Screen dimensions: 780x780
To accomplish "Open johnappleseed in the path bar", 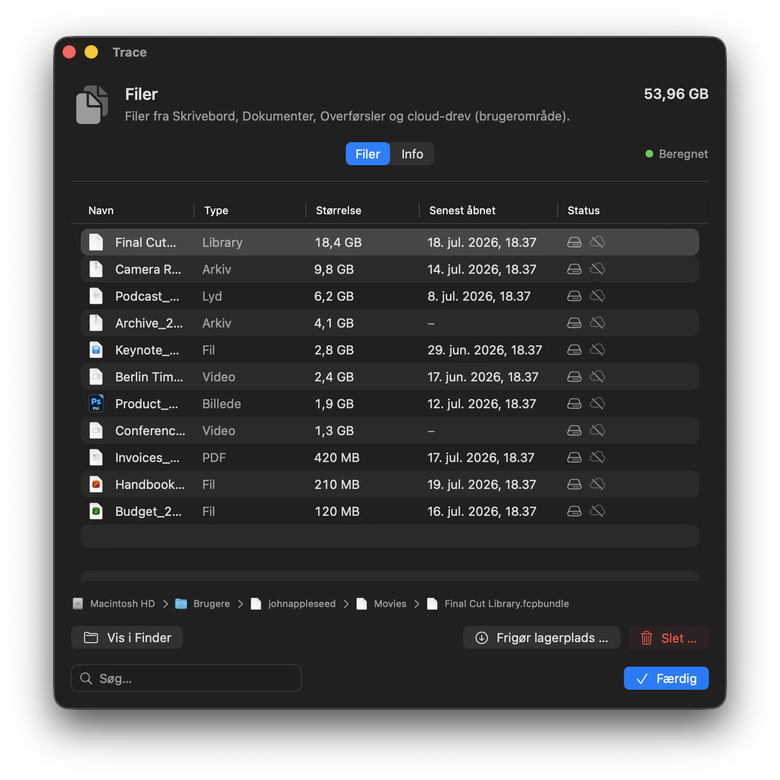I will click(x=302, y=604).
